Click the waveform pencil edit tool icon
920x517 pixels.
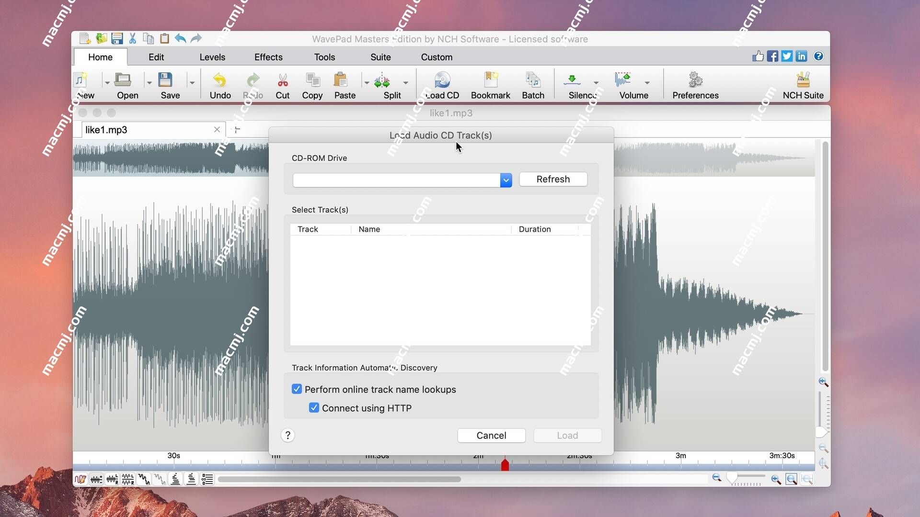coord(80,479)
